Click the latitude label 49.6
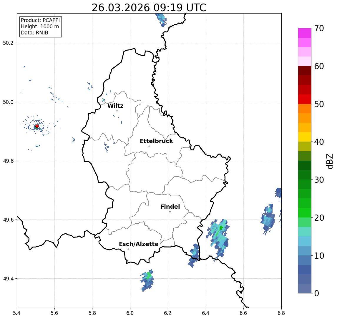This screenshot has width=337, height=319. click(x=8, y=220)
